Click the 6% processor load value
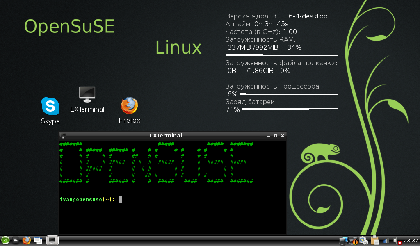This screenshot has width=420, height=246. click(x=233, y=94)
